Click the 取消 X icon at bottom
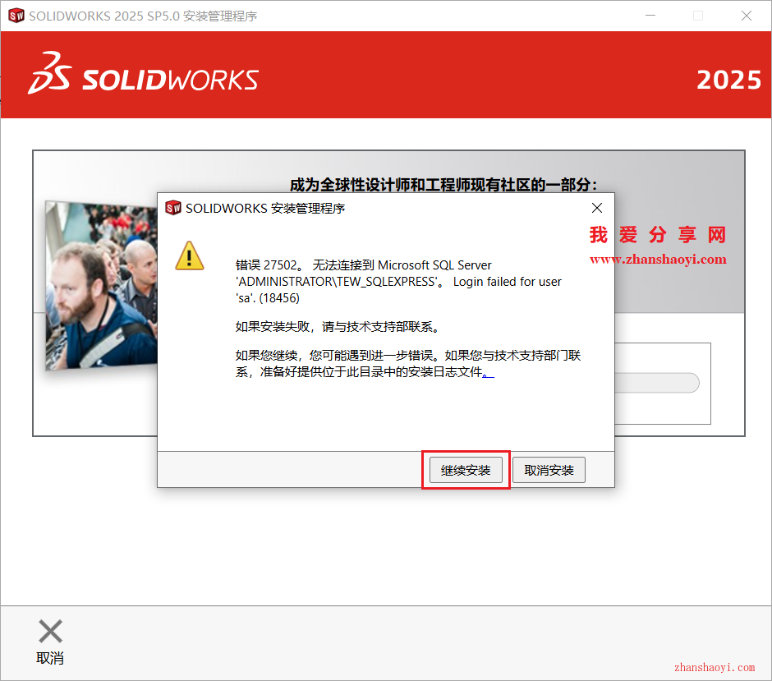This screenshot has width=772, height=681. click(x=50, y=631)
